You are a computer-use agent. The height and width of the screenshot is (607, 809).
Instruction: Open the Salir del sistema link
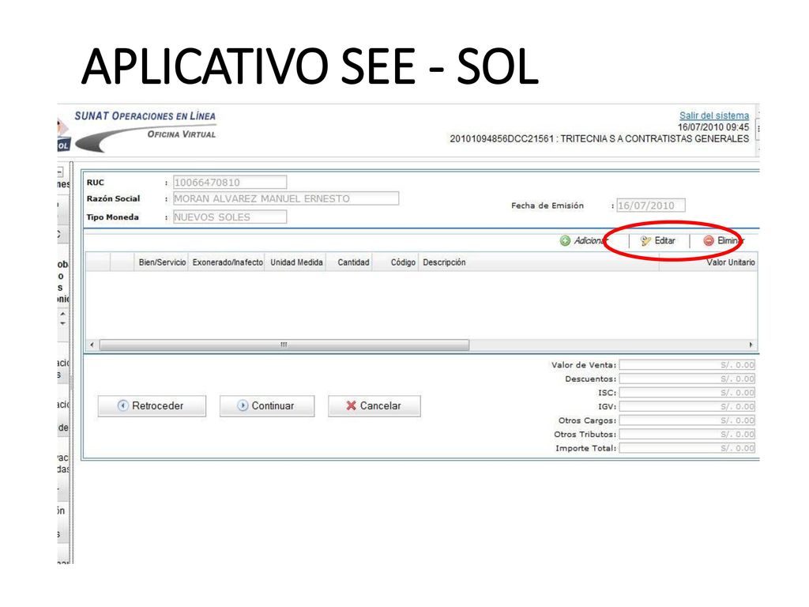[x=714, y=115]
